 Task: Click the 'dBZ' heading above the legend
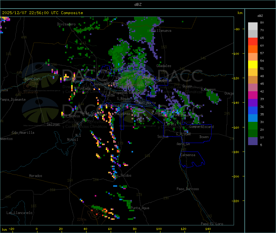point(260,16)
